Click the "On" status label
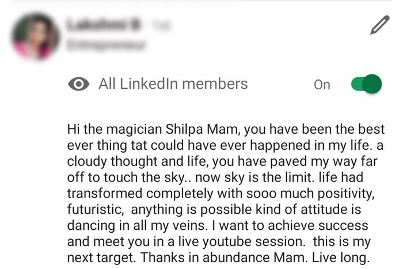403x269 pixels. (322, 85)
